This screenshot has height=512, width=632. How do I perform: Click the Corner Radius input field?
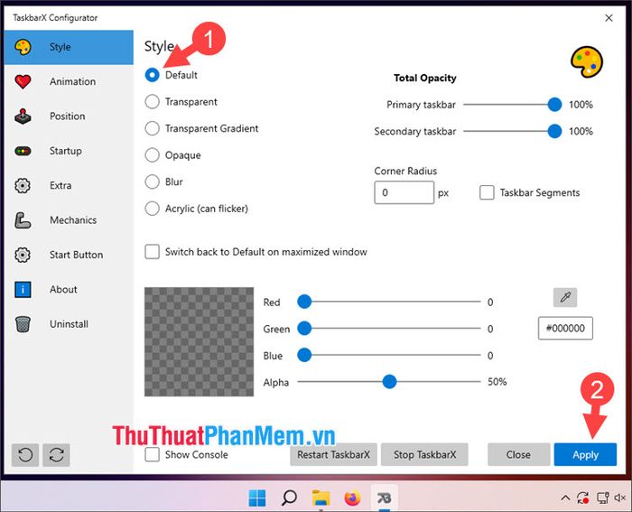coord(404,192)
